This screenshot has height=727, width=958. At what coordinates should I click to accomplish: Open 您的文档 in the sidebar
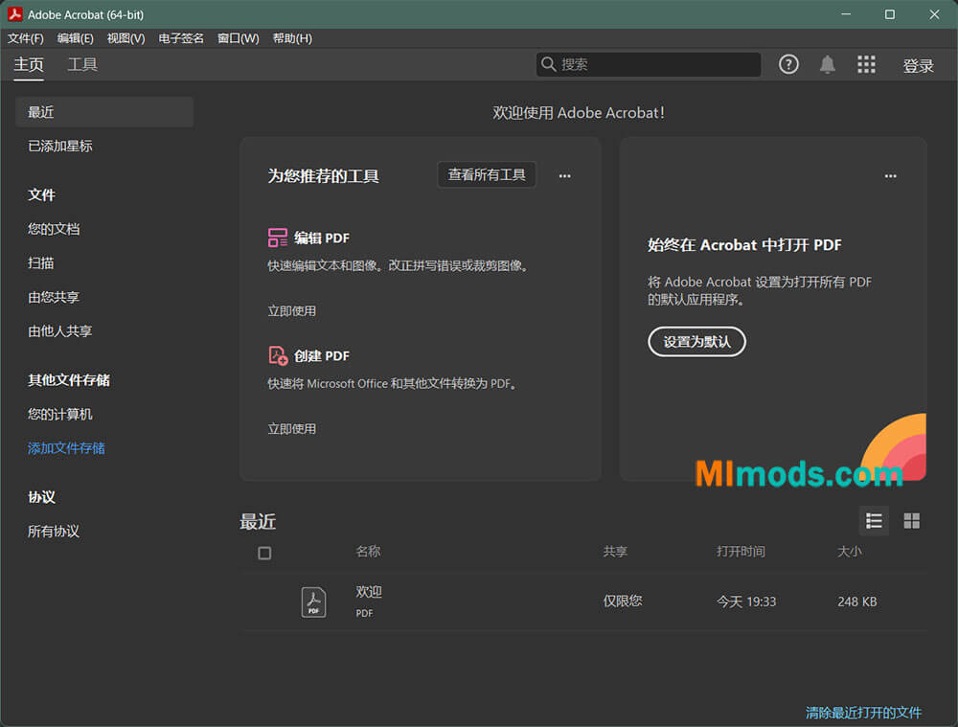(x=54, y=229)
